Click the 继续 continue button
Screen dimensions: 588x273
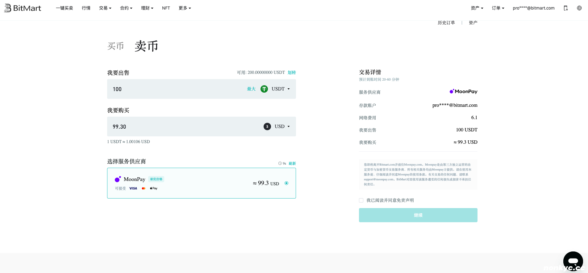pyautogui.click(x=418, y=215)
